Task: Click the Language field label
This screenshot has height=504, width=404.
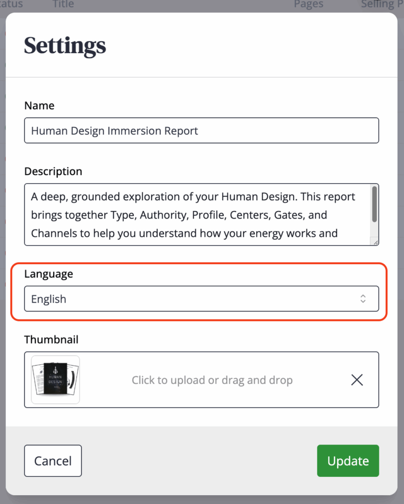Action: tap(48, 274)
